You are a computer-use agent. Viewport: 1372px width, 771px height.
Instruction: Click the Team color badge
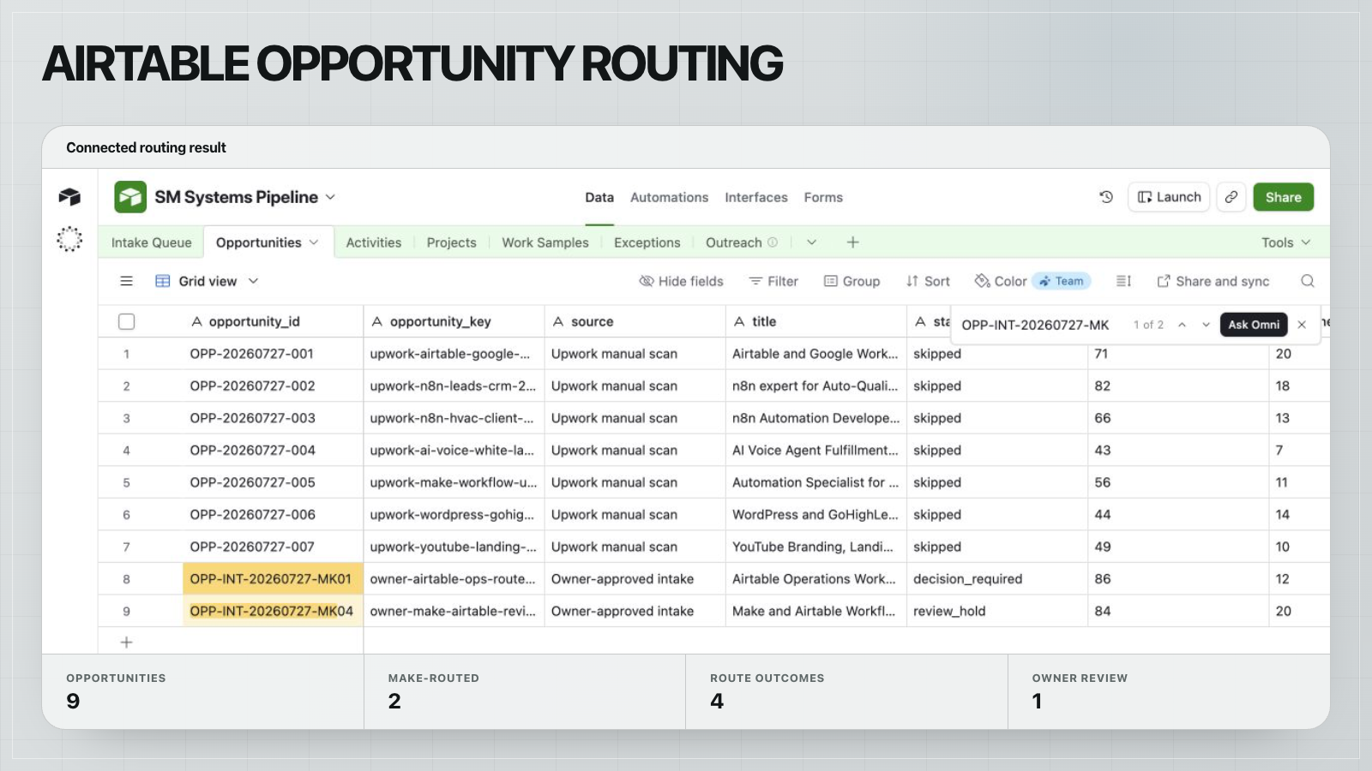pyautogui.click(x=1062, y=281)
